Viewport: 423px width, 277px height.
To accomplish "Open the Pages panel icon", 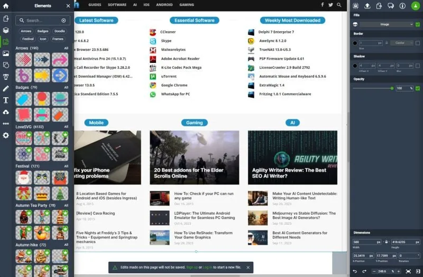I will (x=6, y=19).
